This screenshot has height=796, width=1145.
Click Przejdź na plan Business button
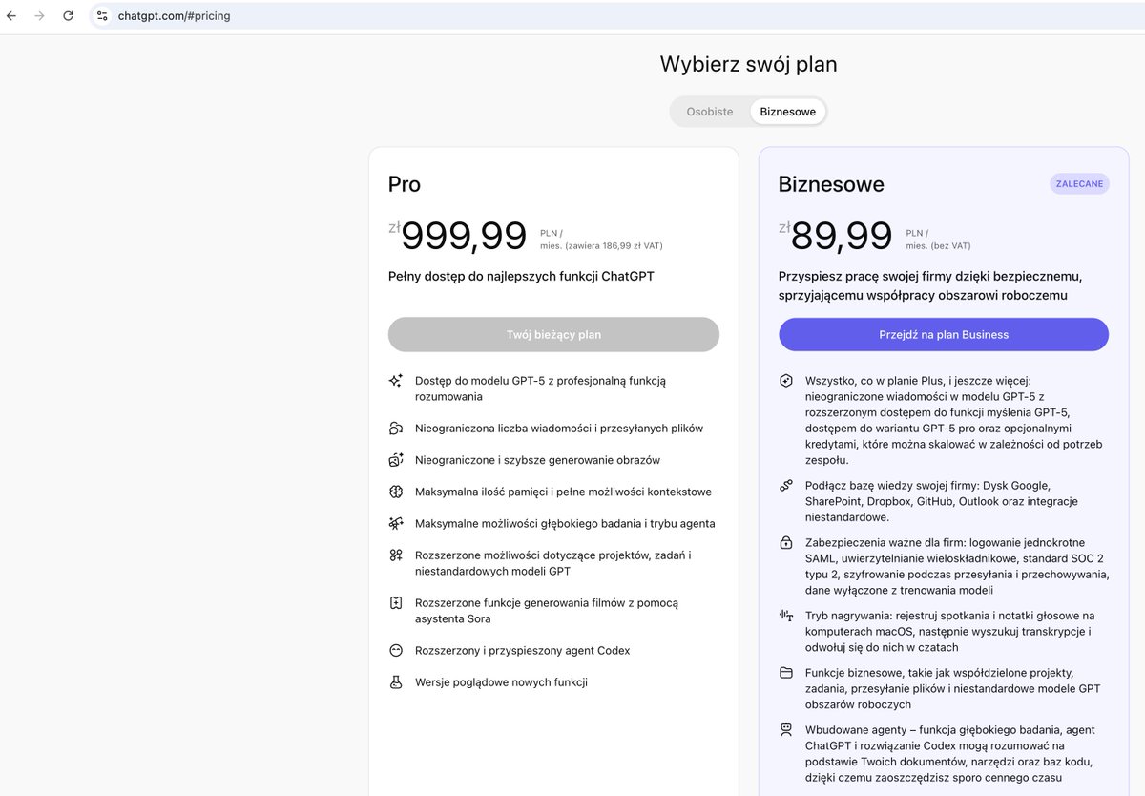click(944, 335)
